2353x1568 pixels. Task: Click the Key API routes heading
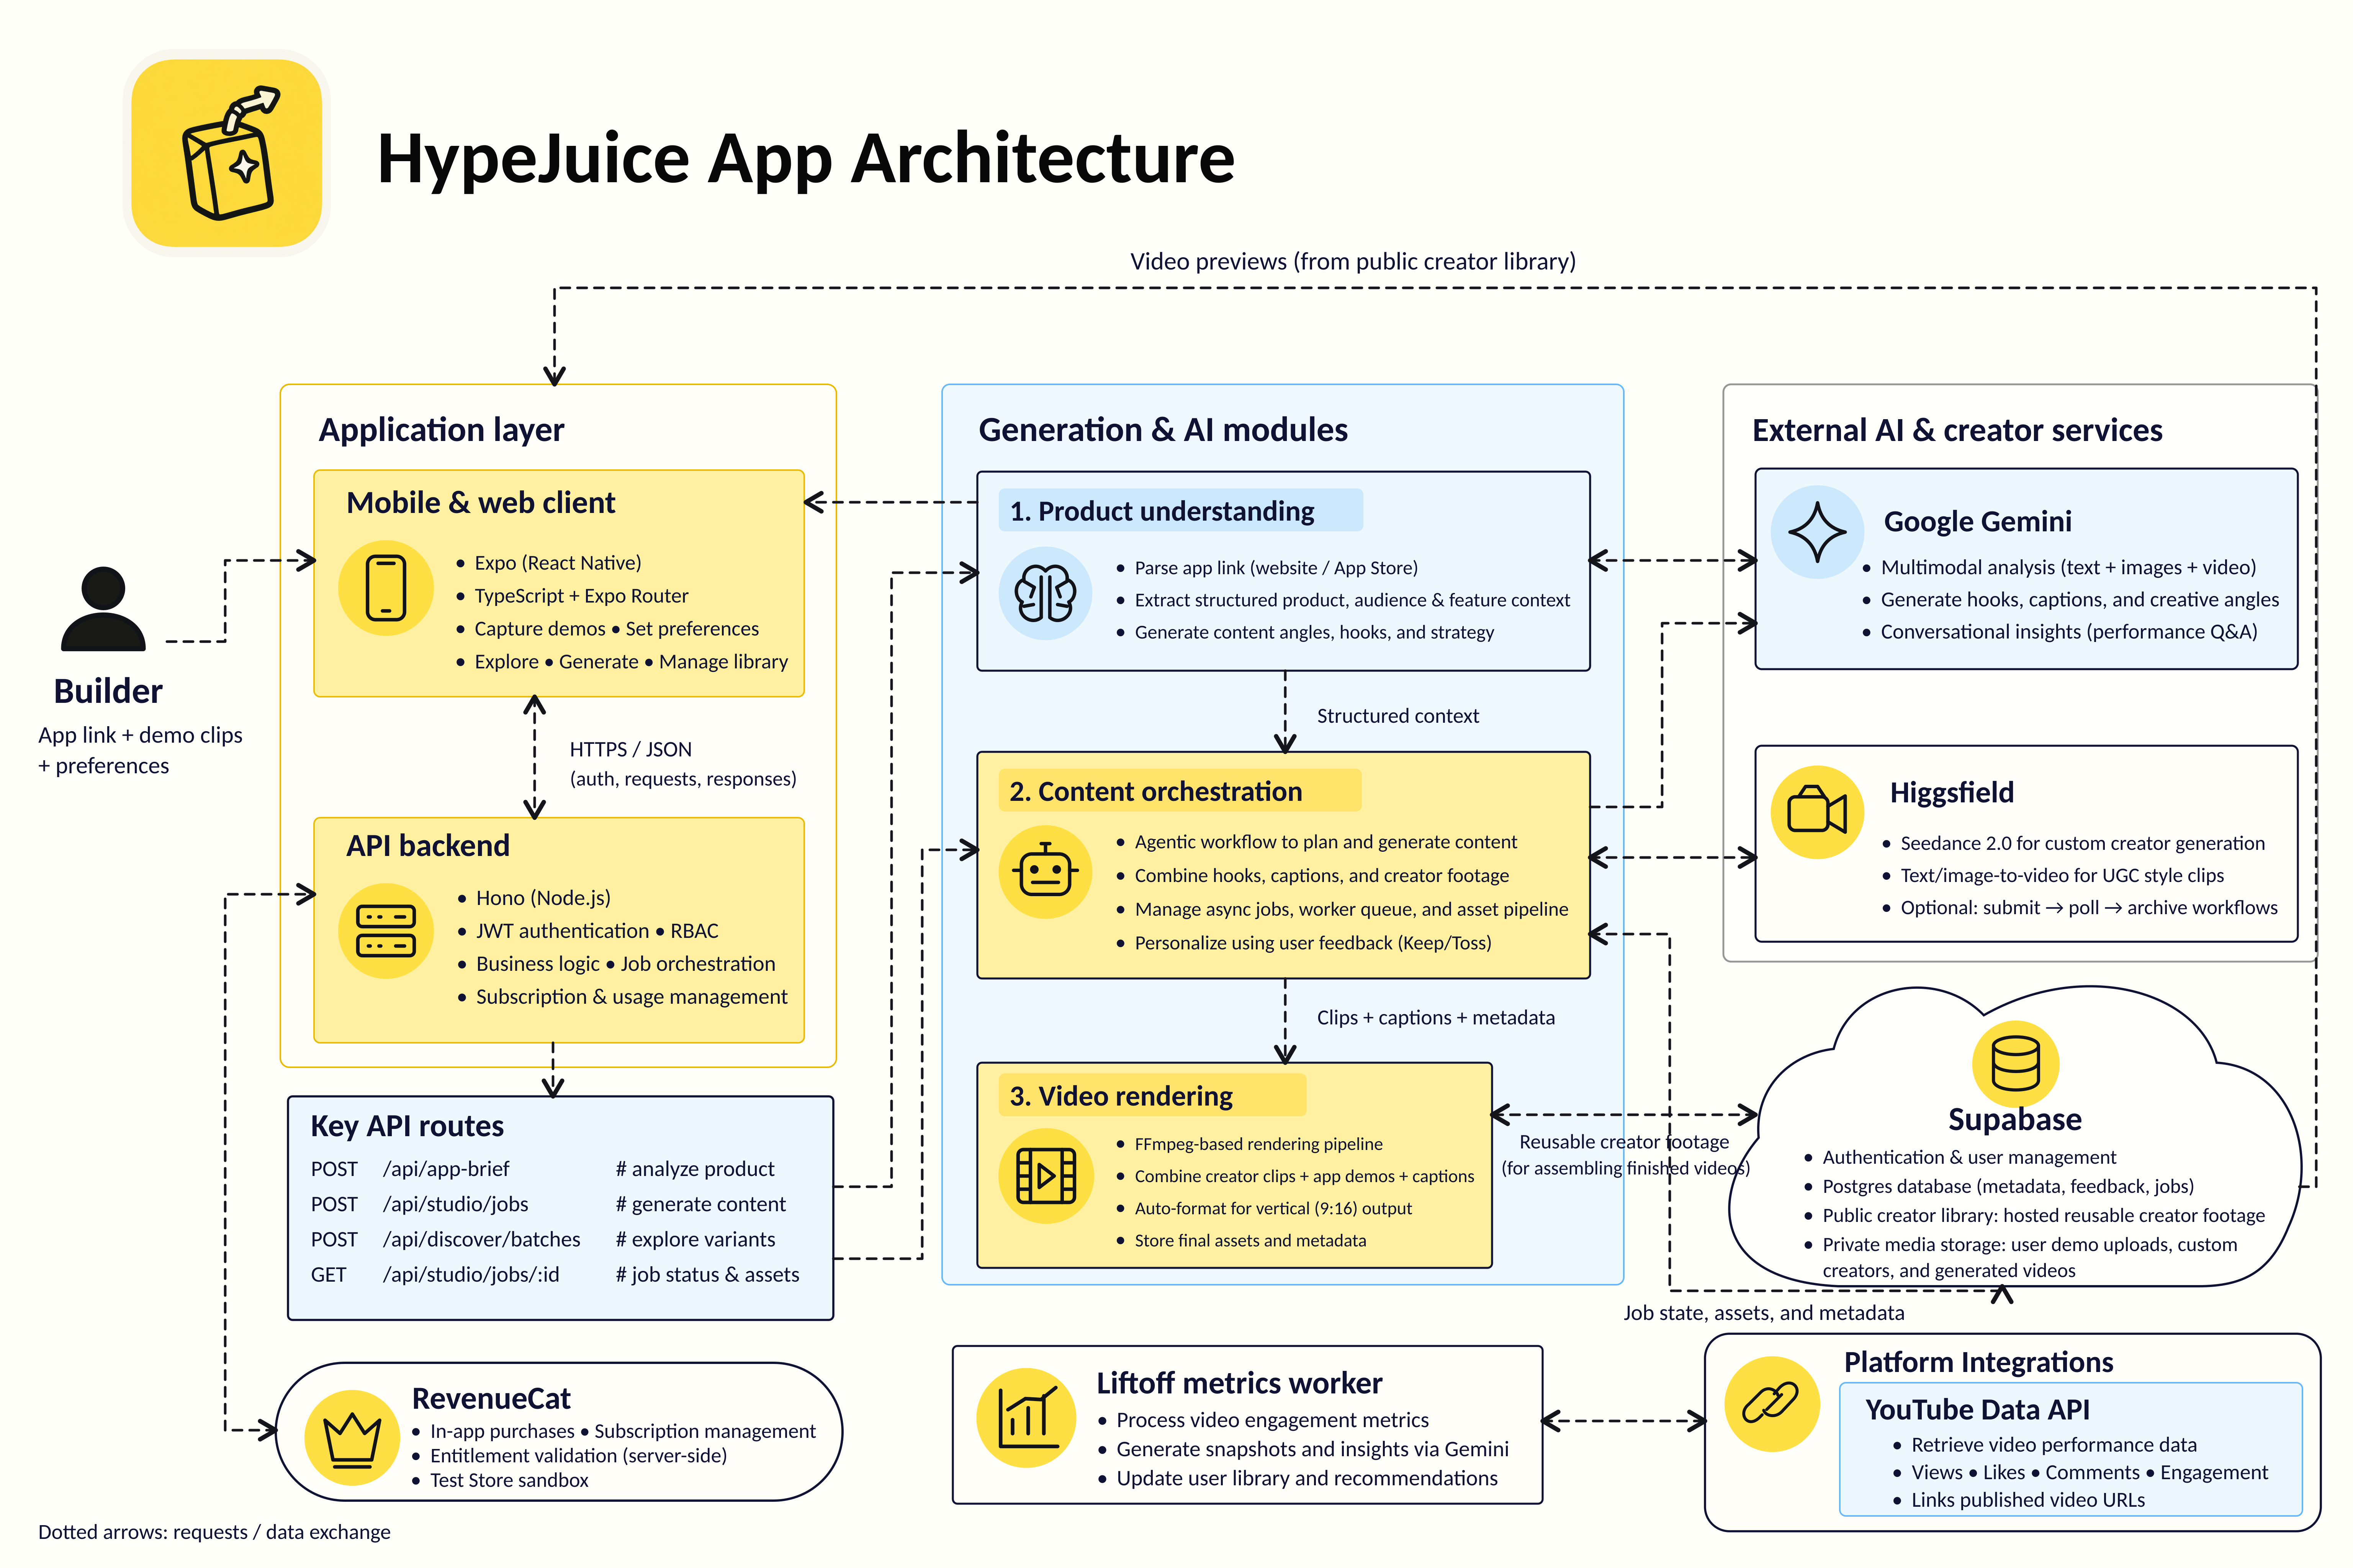coord(407,1126)
